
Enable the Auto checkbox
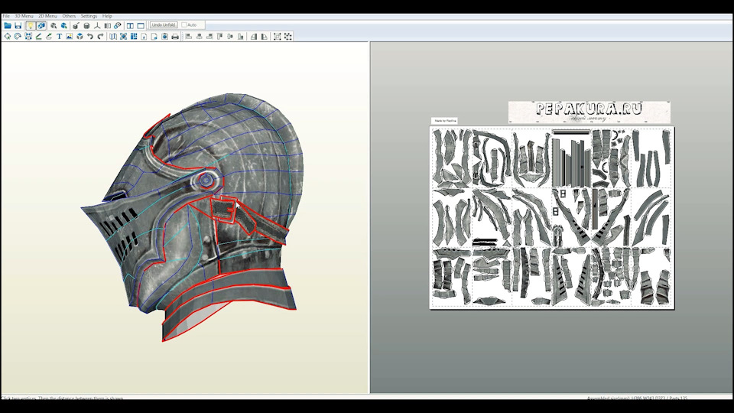pos(184,25)
